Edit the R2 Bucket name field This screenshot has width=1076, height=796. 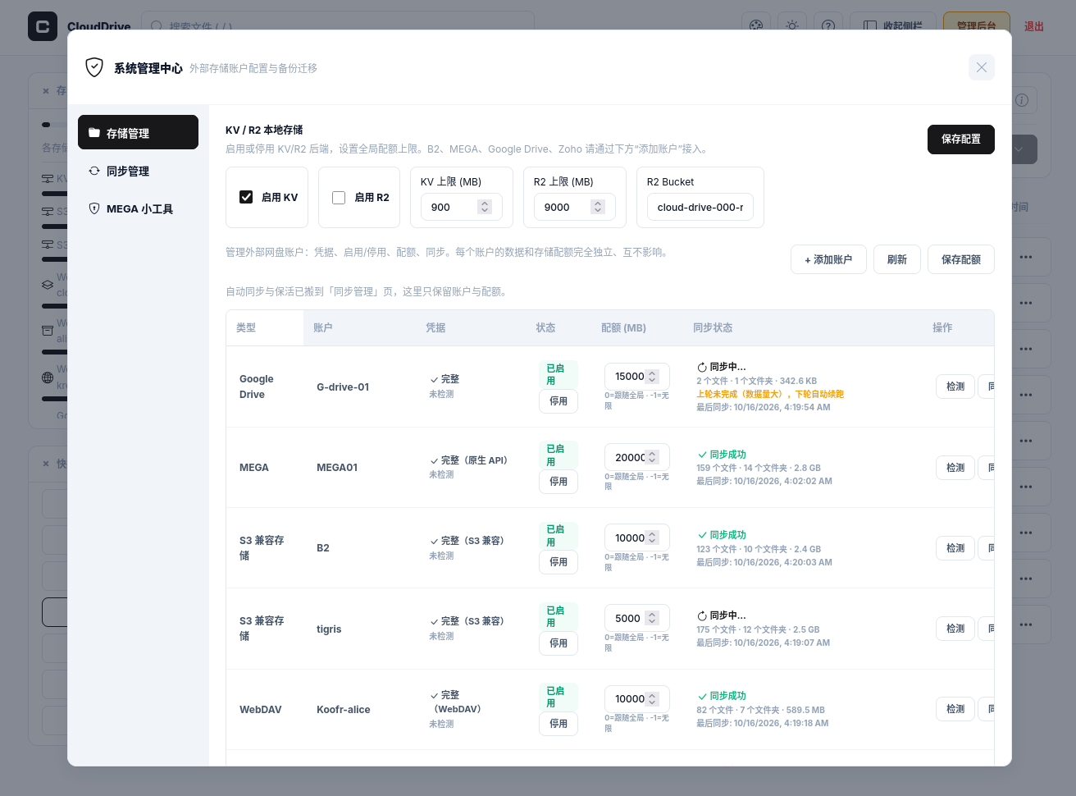coord(700,207)
